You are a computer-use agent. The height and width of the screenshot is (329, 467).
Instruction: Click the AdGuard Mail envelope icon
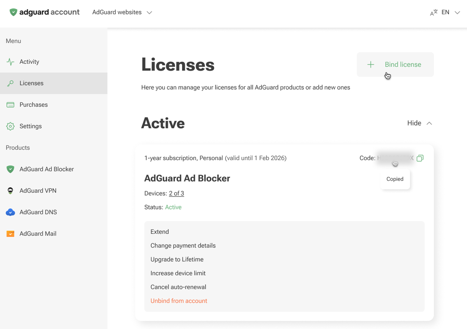tap(10, 234)
